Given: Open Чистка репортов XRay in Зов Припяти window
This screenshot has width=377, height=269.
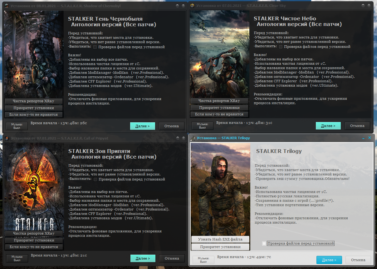Looking at the screenshot, I should click(34, 233).
